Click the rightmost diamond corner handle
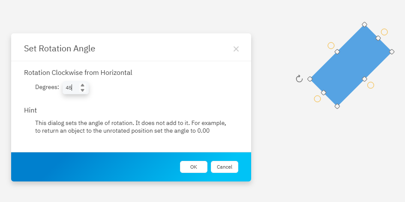Image resolution: width=405 pixels, height=202 pixels. pyautogui.click(x=392, y=52)
